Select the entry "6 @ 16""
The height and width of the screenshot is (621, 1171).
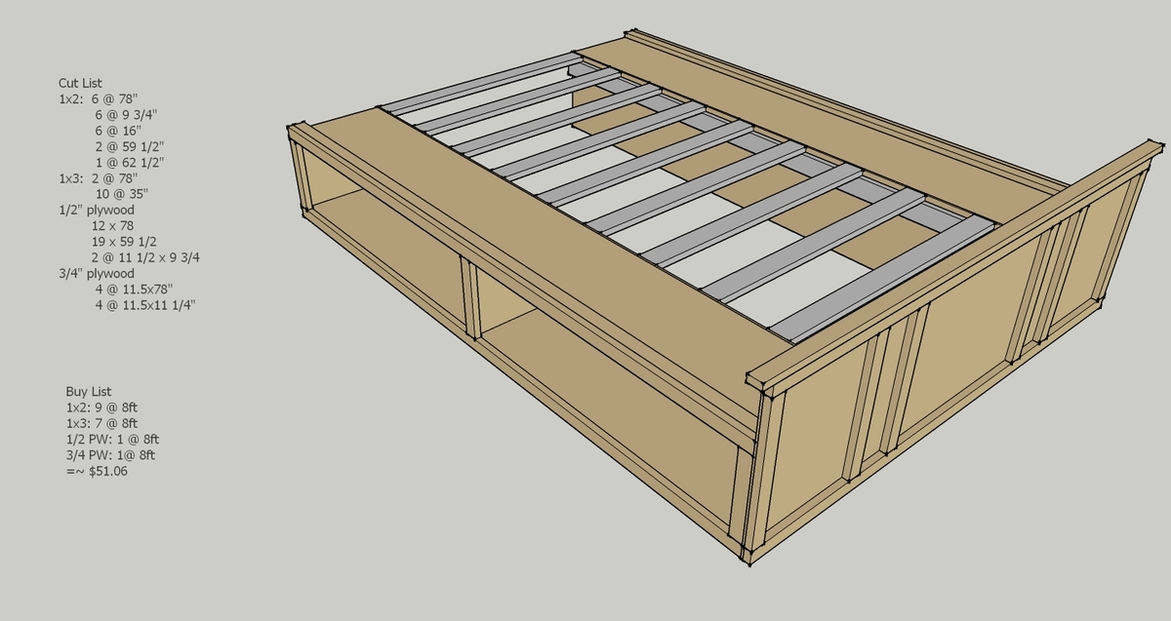[118, 131]
